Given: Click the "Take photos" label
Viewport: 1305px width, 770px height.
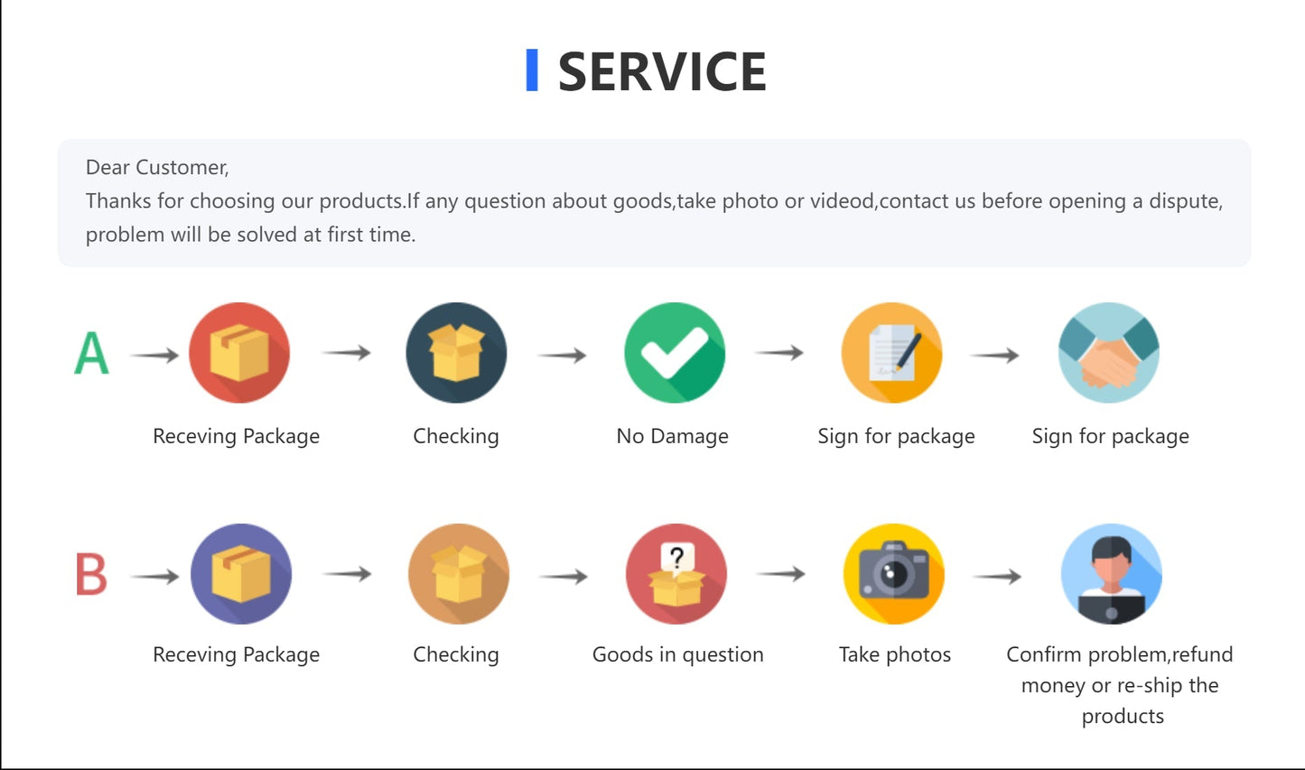Looking at the screenshot, I should (x=894, y=655).
